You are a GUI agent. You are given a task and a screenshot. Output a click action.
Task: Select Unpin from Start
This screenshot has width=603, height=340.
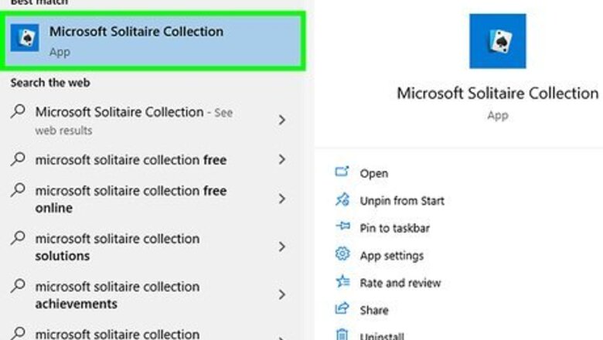pos(402,201)
